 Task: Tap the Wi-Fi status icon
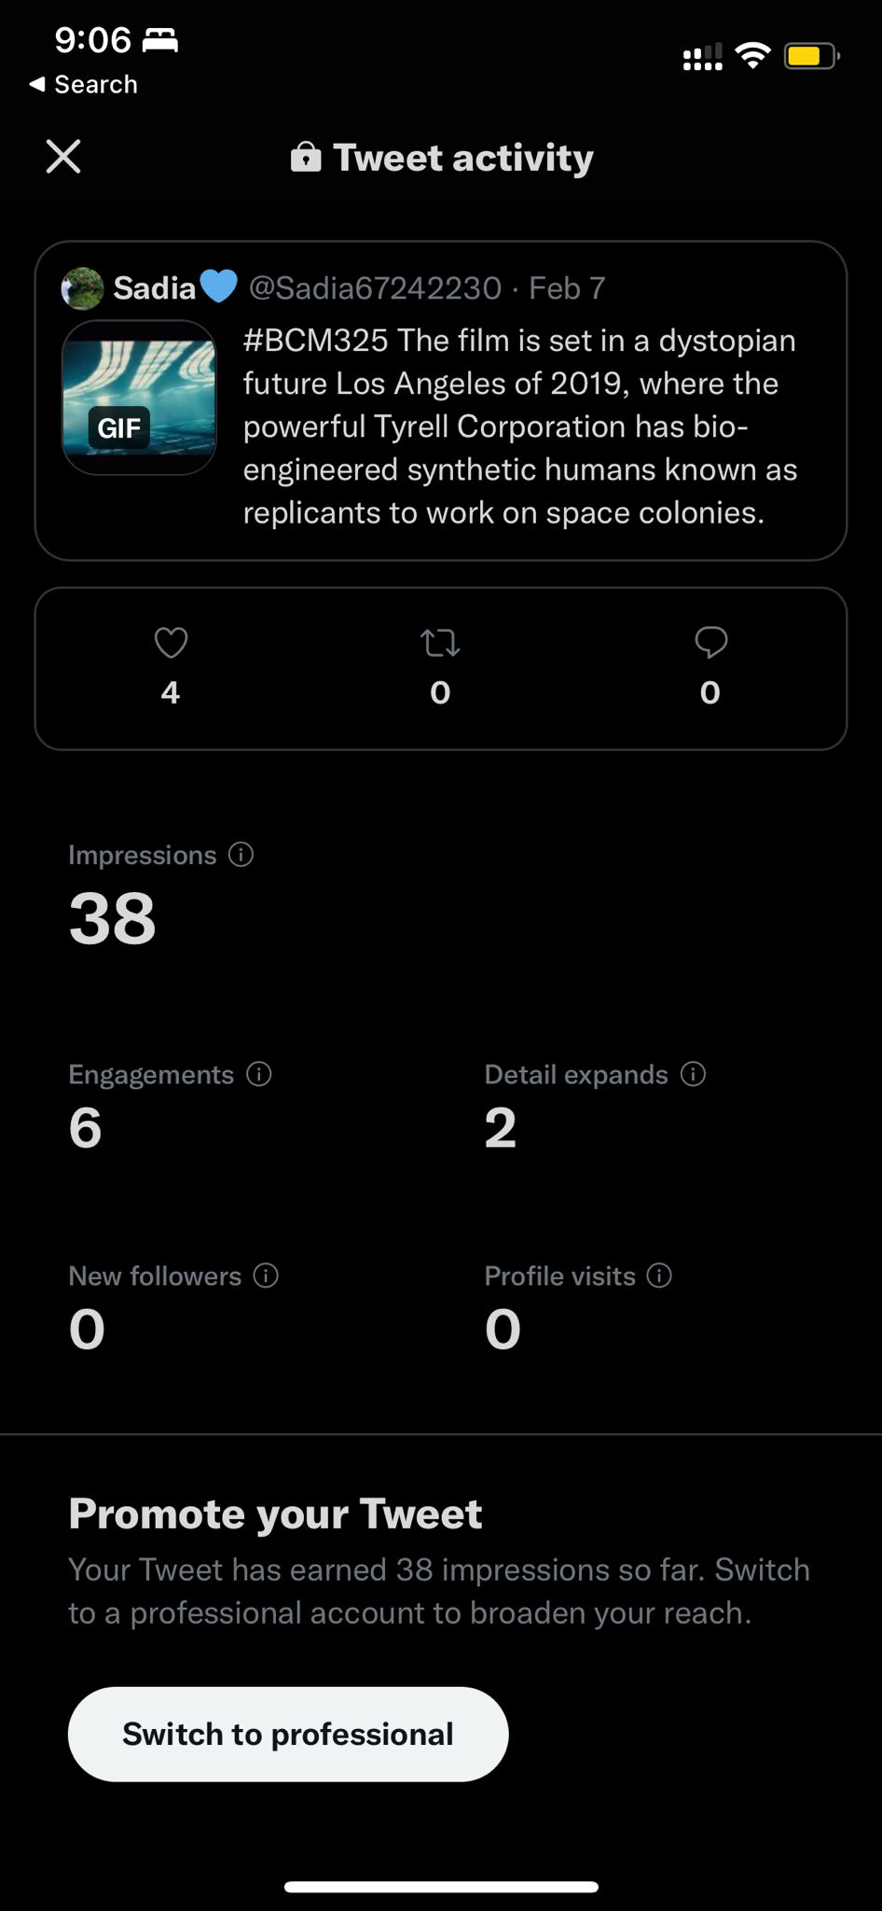(752, 56)
